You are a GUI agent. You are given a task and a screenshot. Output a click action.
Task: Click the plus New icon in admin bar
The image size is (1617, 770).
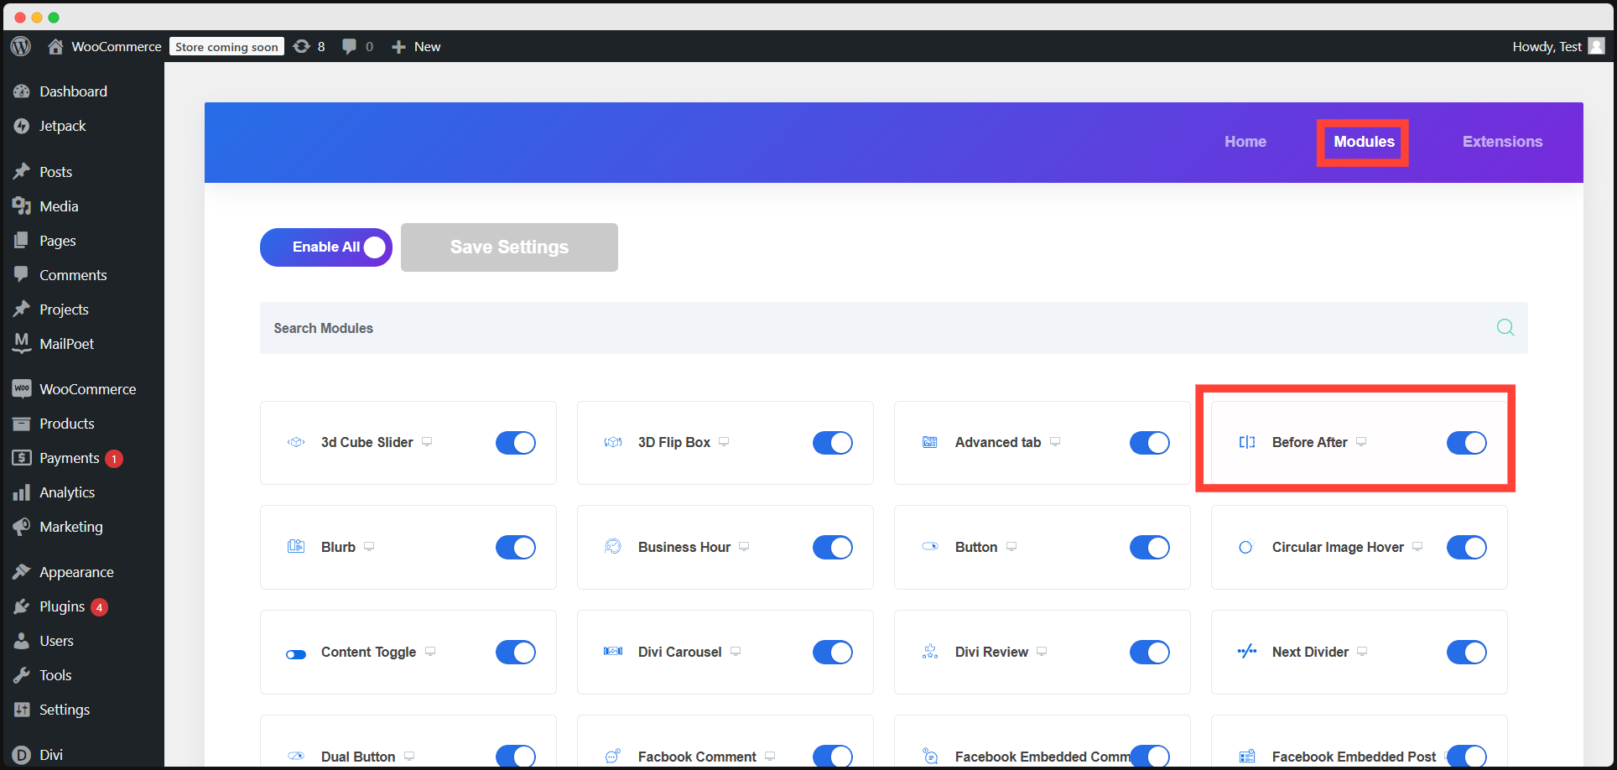[398, 47]
